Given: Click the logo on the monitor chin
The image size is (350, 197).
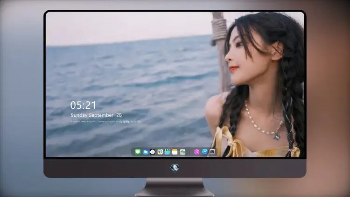Looking at the screenshot, I should [x=175, y=168].
